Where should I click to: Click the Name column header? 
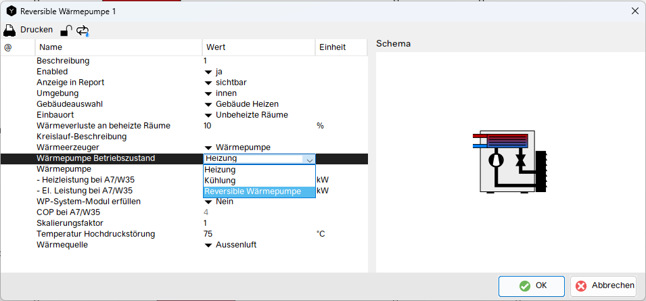(118, 47)
